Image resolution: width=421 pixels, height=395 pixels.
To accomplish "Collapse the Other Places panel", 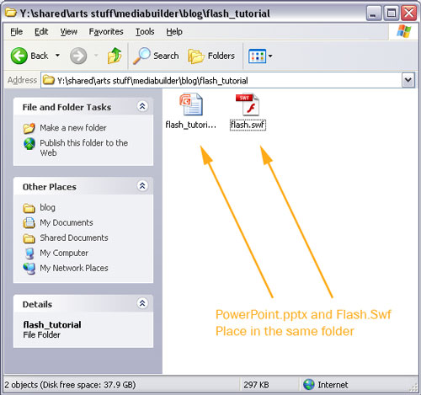I will click(142, 185).
